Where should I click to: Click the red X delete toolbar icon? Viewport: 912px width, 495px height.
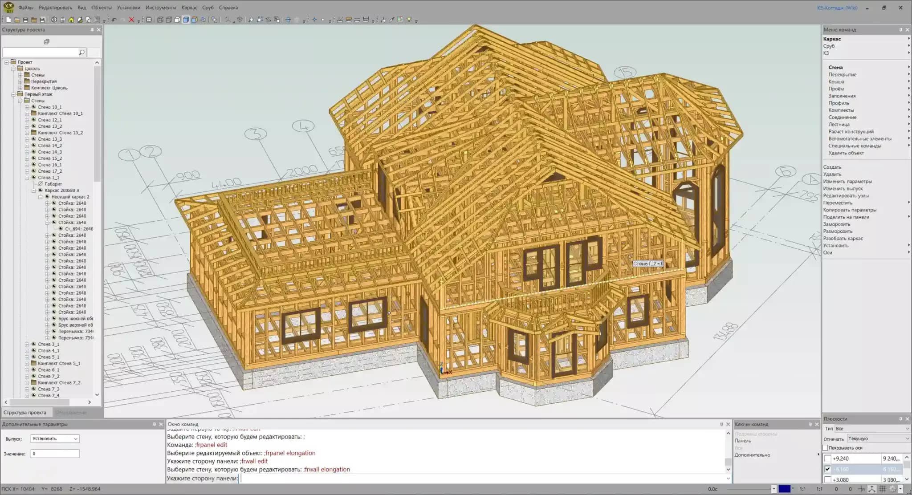coord(131,20)
